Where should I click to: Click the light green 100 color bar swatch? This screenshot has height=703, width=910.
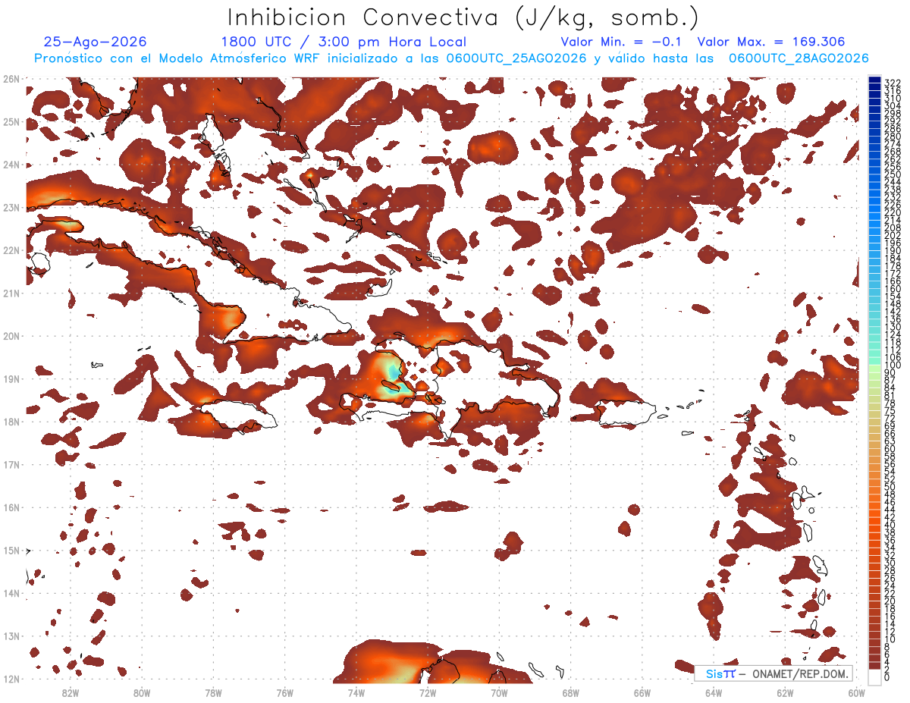point(874,367)
